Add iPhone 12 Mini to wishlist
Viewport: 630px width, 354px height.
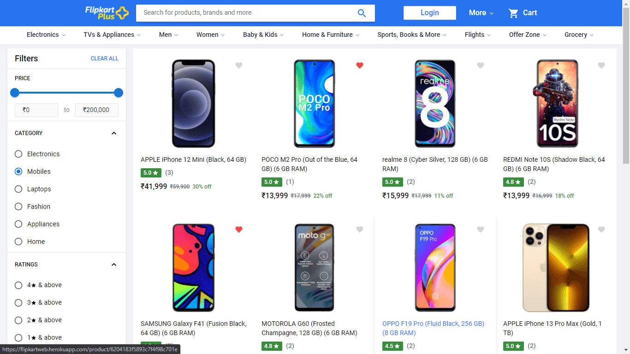(239, 65)
